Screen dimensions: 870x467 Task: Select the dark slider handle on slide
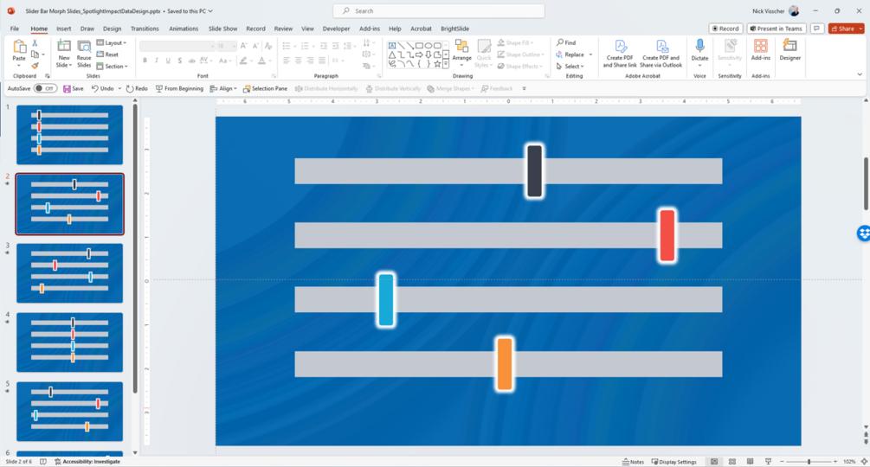[534, 171]
